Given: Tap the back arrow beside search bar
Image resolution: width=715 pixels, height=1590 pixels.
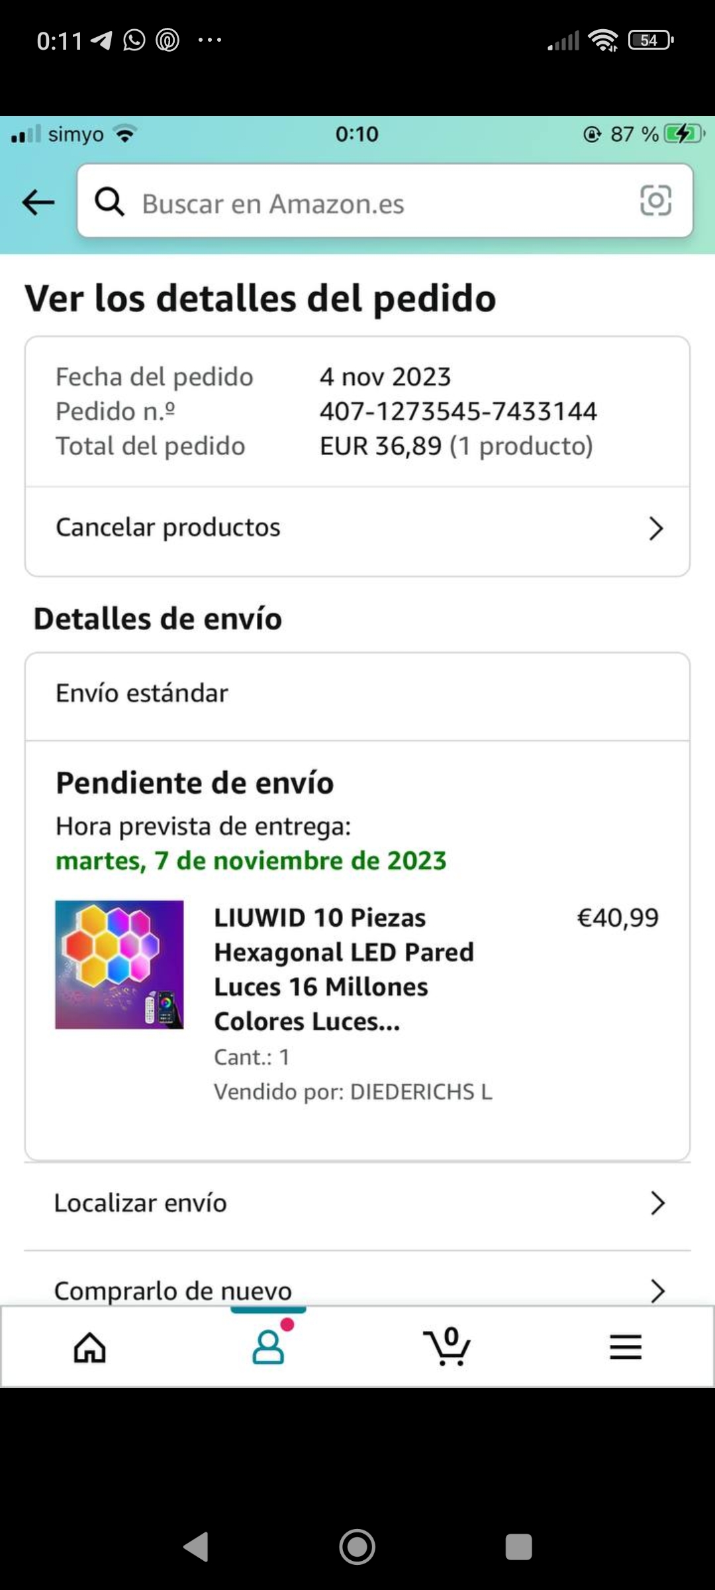Looking at the screenshot, I should click(x=38, y=202).
